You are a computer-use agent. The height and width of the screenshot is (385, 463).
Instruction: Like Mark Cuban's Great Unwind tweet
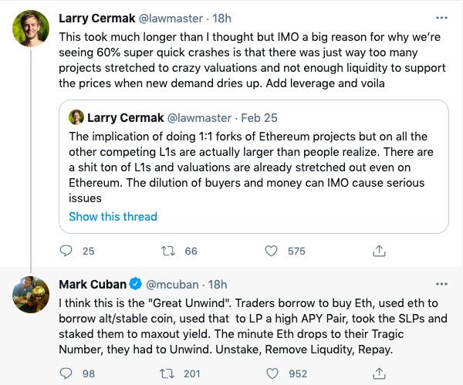[x=272, y=374]
